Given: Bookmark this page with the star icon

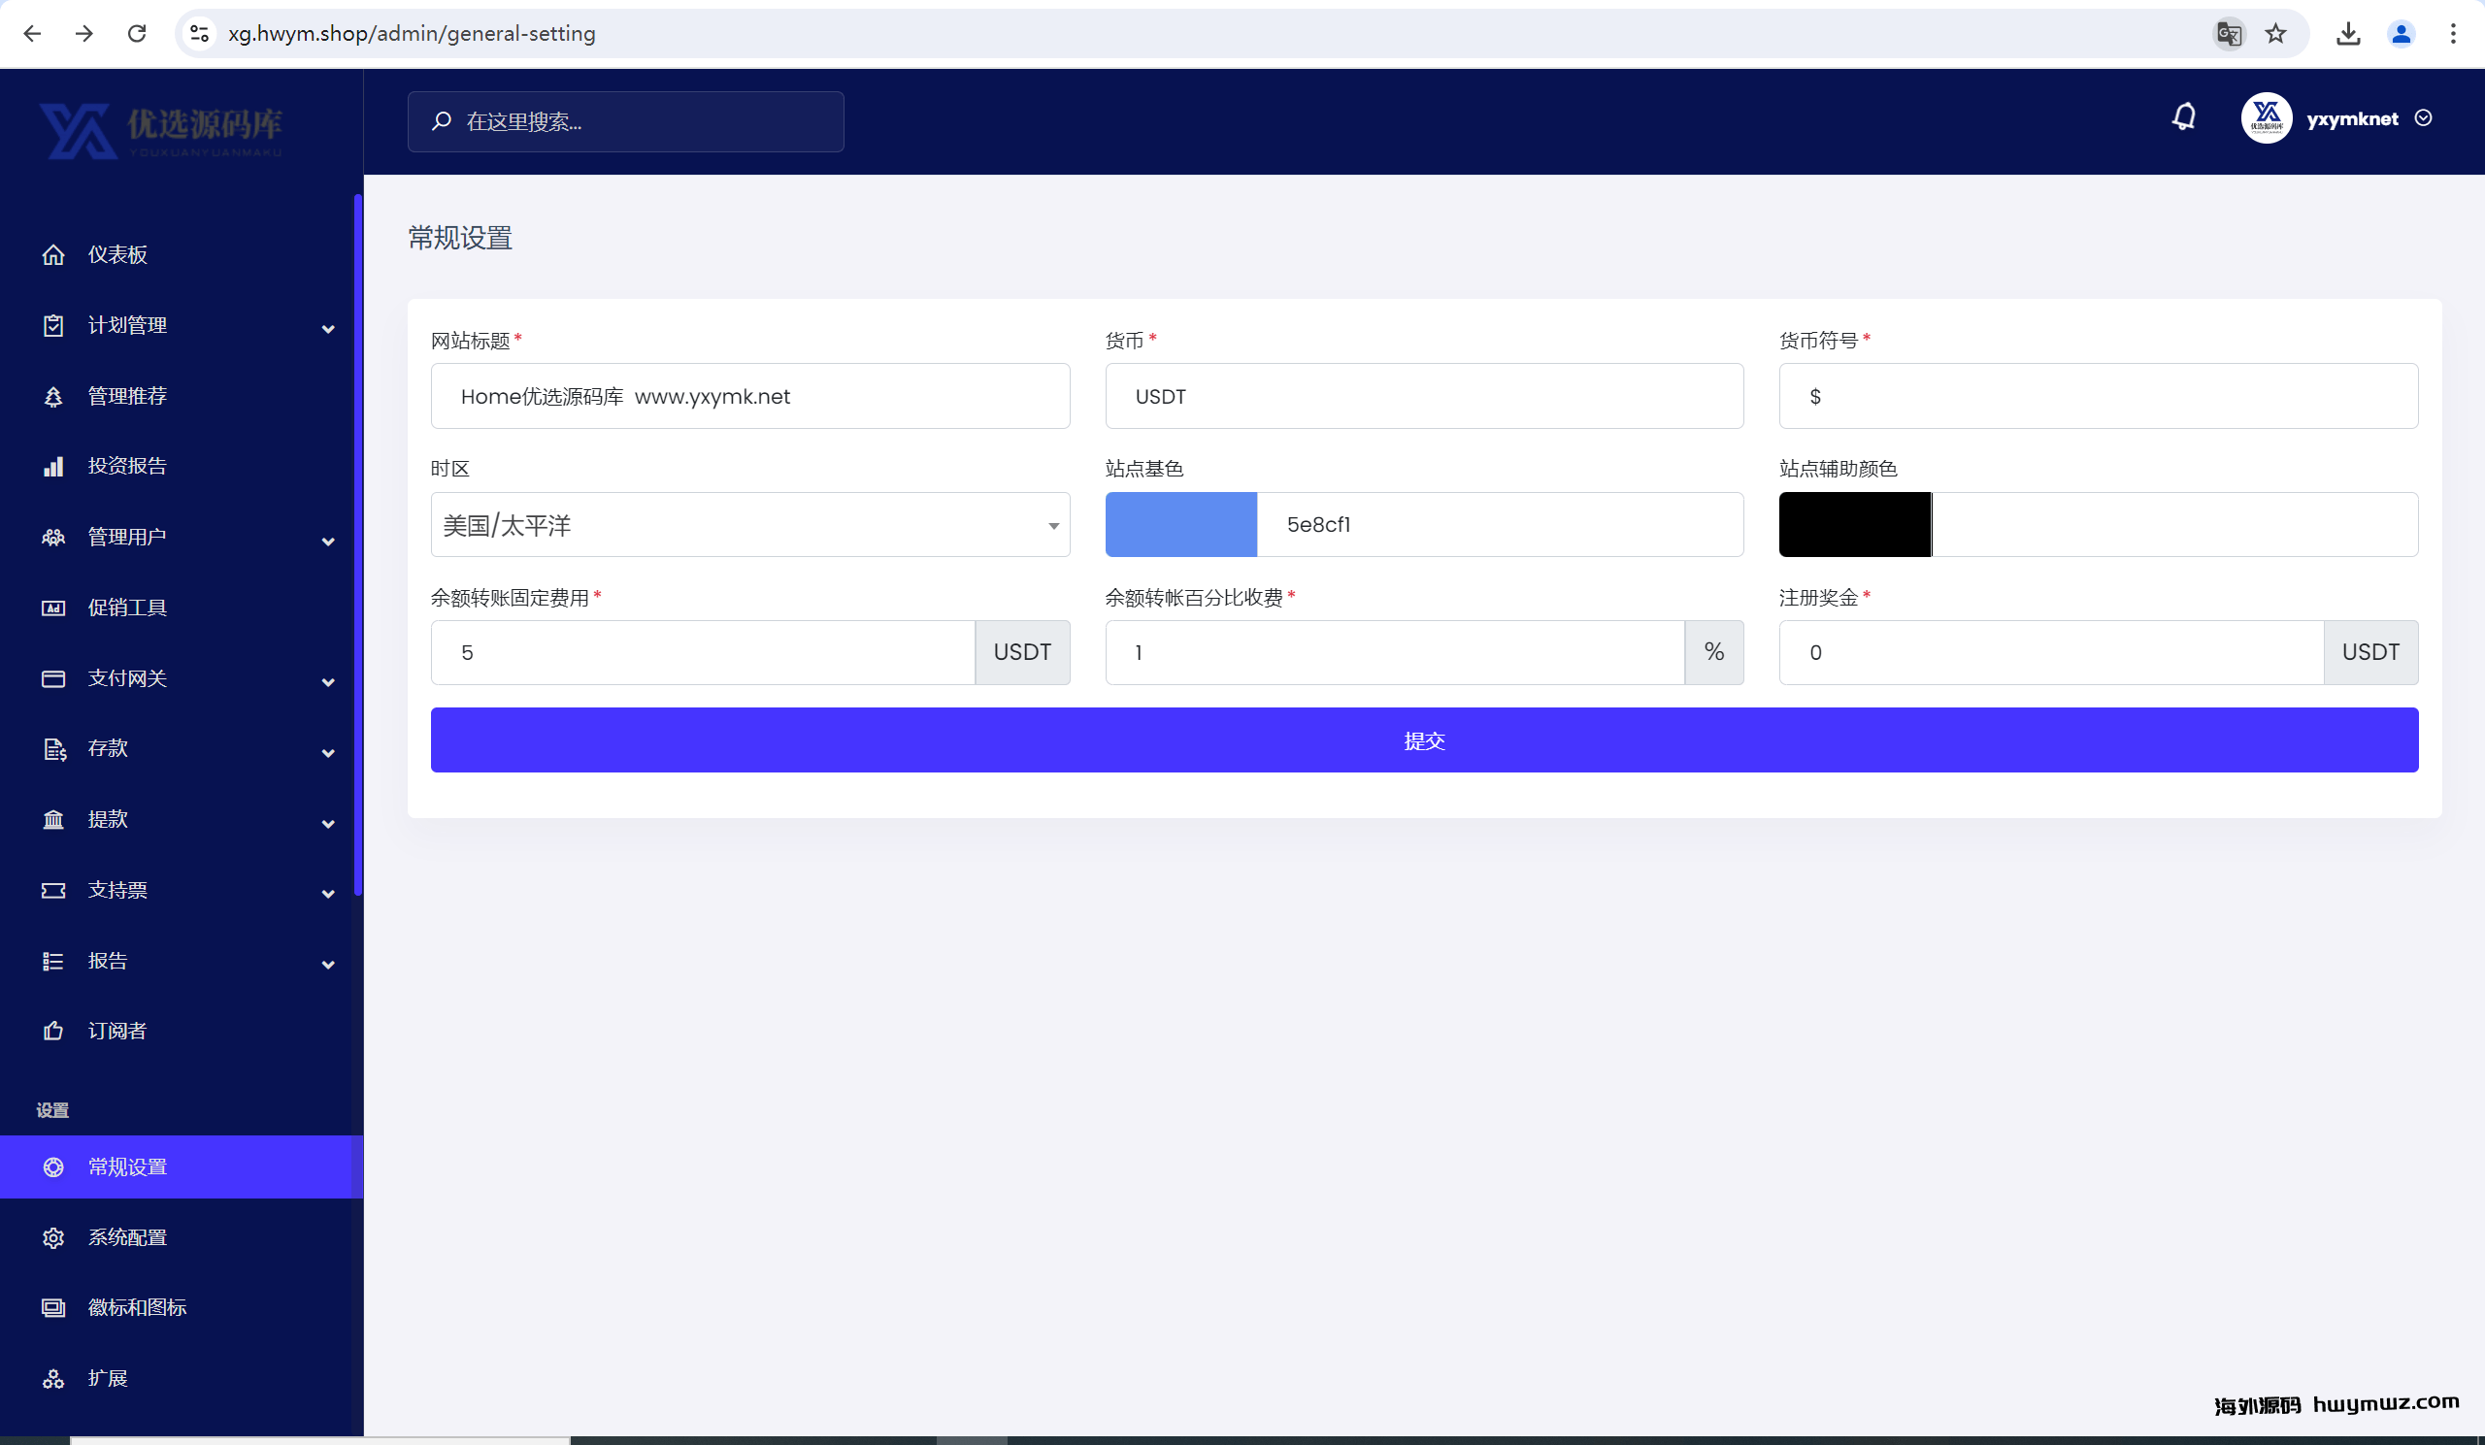Looking at the screenshot, I should pos(2275,34).
